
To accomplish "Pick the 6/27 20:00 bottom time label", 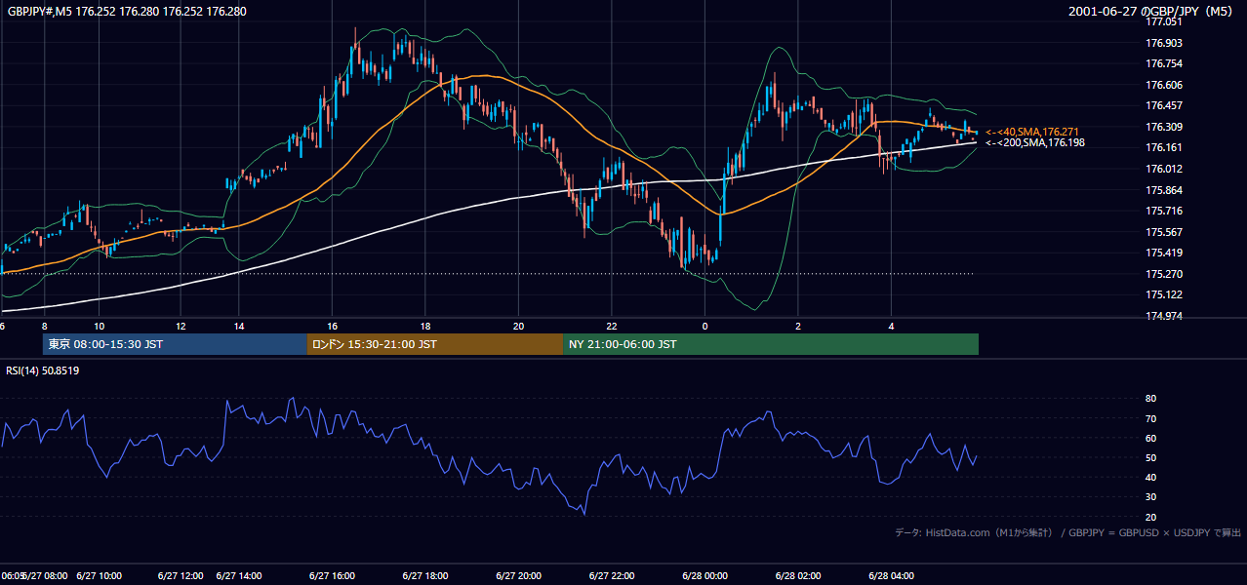I will tap(518, 576).
